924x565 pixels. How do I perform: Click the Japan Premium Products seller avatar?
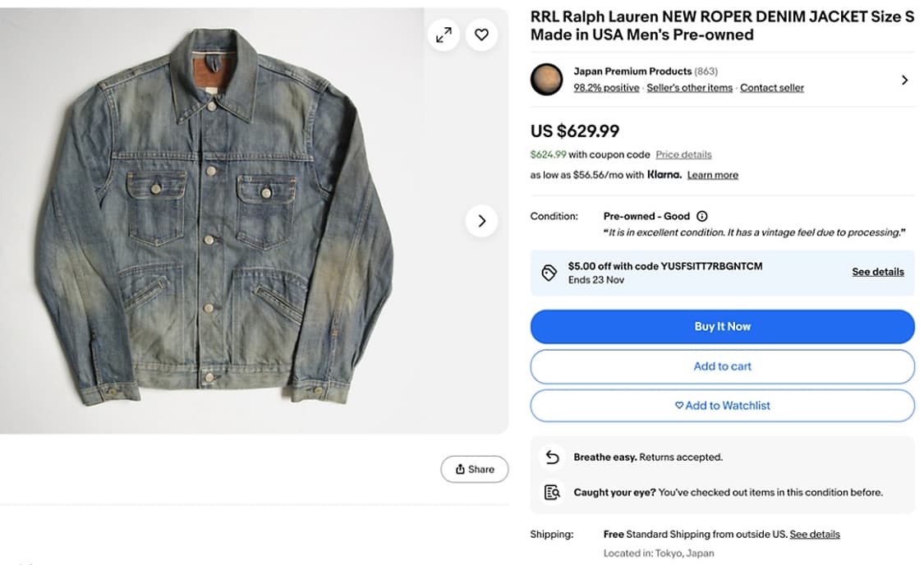coord(546,80)
